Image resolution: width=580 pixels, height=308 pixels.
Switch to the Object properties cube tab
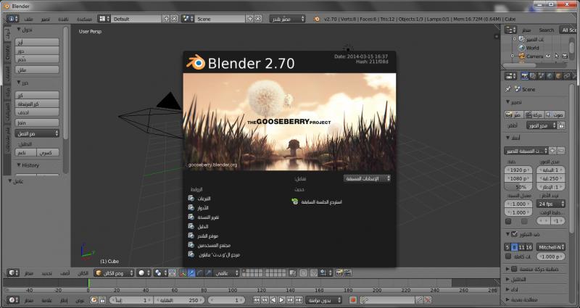click(558, 76)
